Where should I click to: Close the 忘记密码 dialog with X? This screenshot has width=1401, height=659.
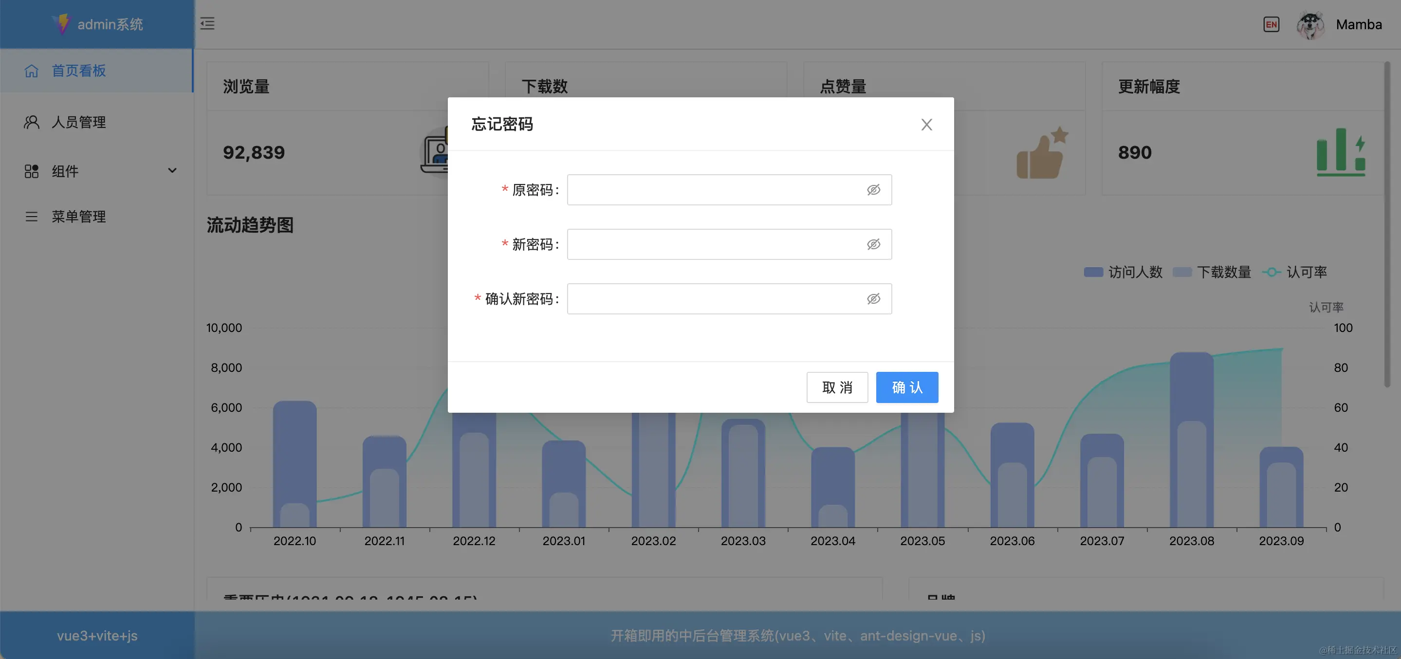[x=926, y=125]
